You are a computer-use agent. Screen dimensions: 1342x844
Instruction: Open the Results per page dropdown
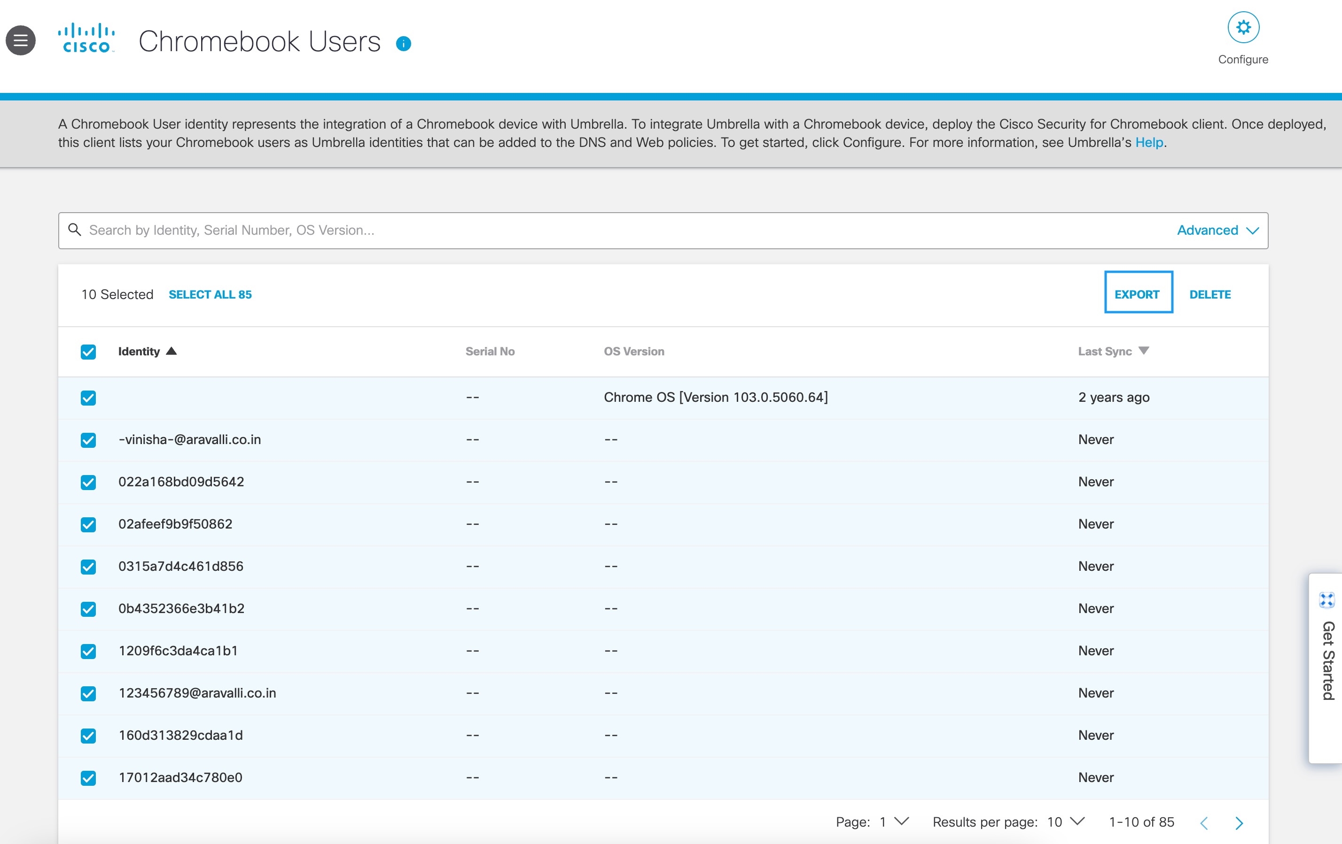pos(1066,822)
